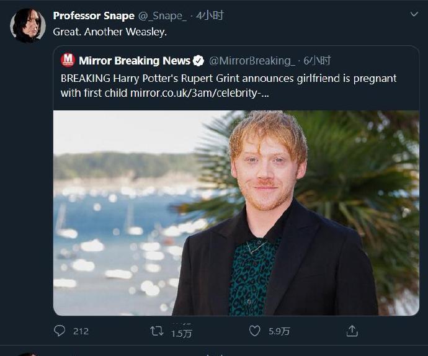Click the verified badge beside Mirror Breaking News
428x356 pixels.
point(198,60)
